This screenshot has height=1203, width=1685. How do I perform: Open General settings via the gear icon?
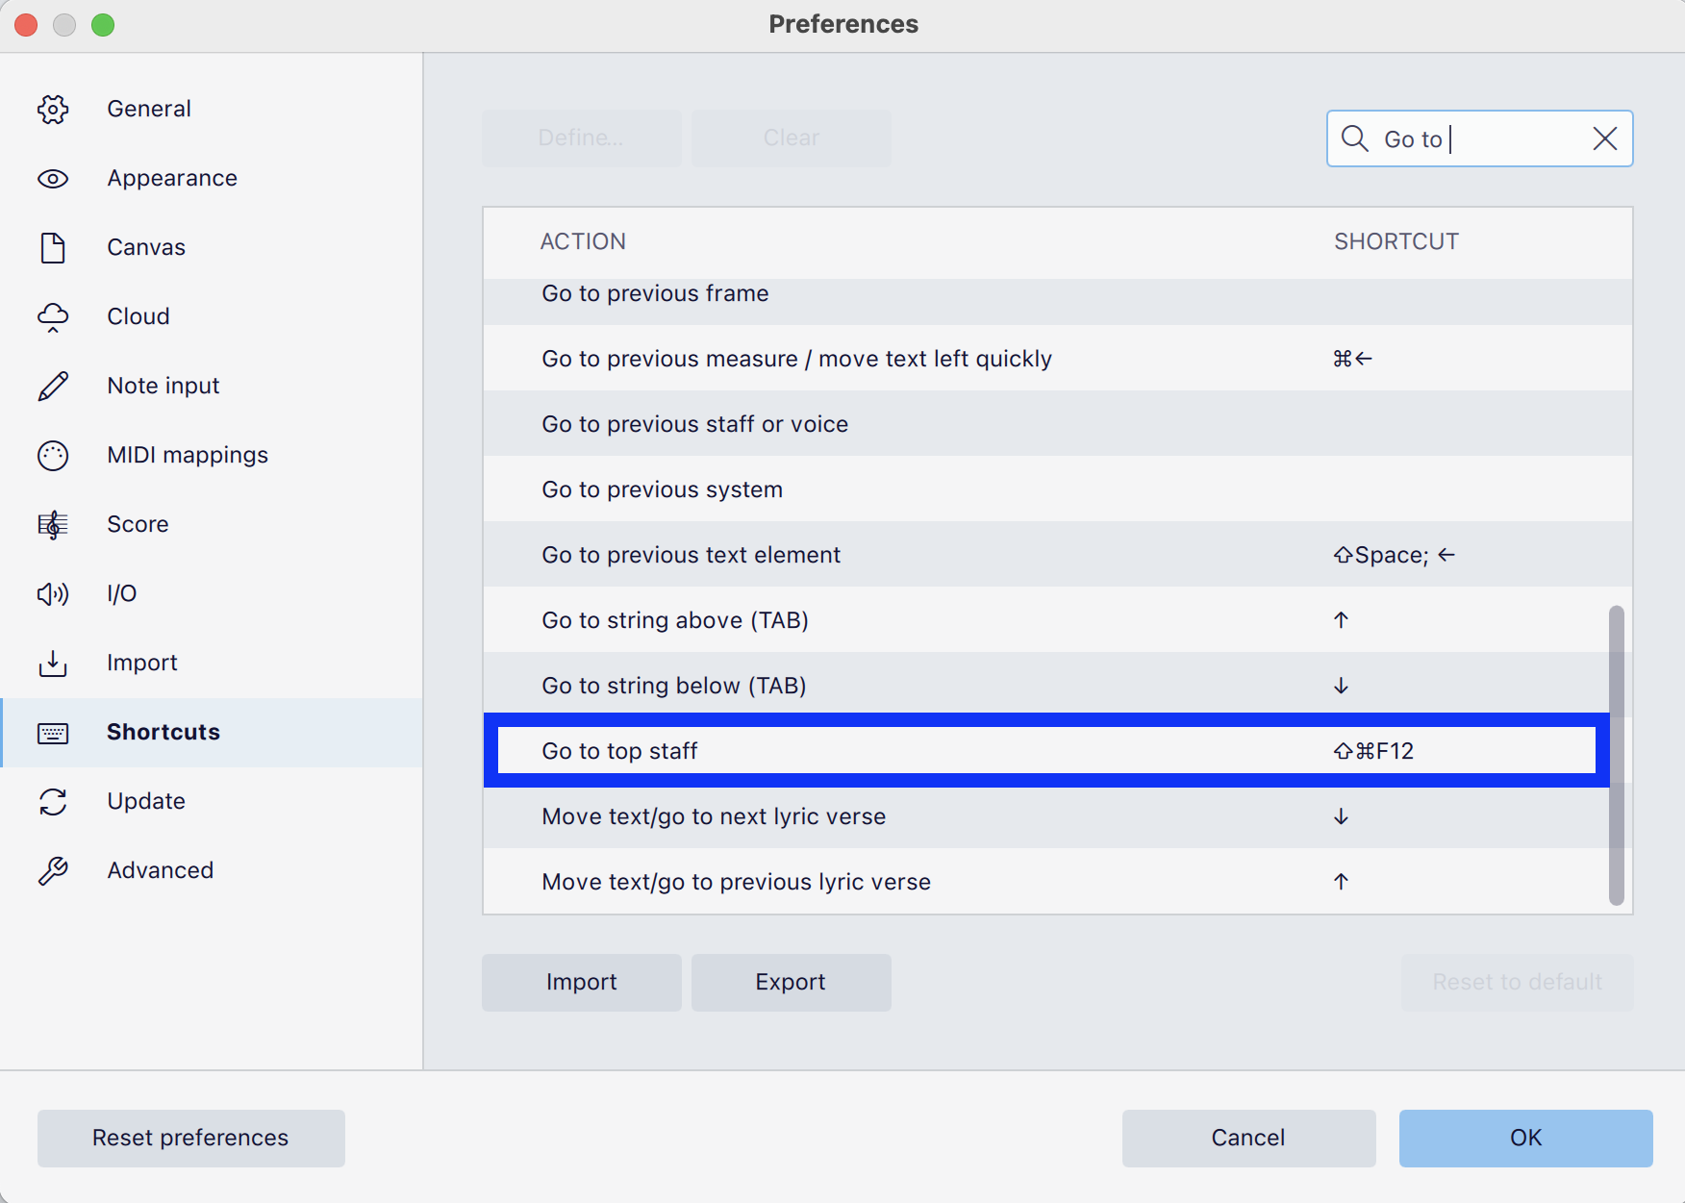53,109
